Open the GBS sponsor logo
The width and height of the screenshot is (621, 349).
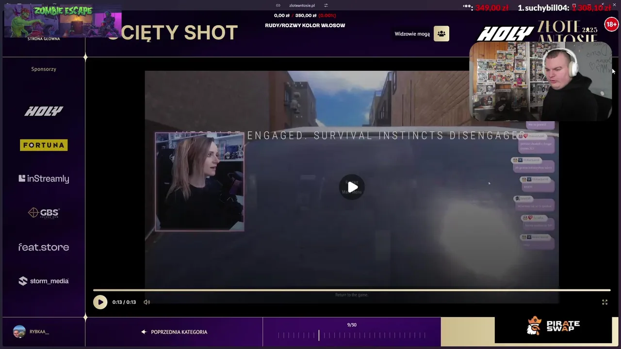click(x=44, y=213)
